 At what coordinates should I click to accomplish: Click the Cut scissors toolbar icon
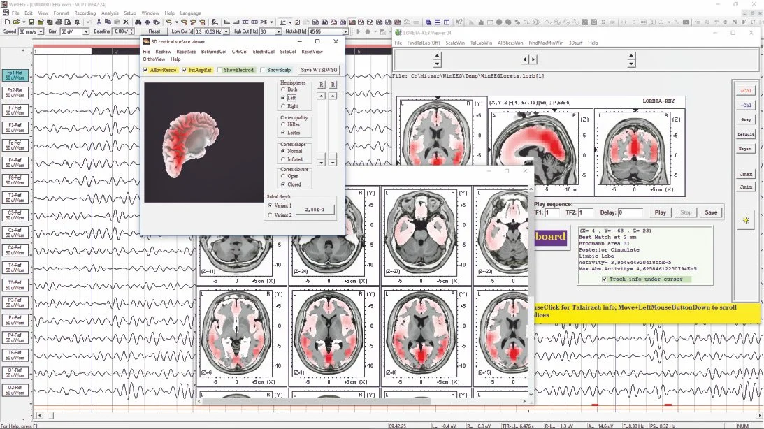pyautogui.click(x=99, y=22)
